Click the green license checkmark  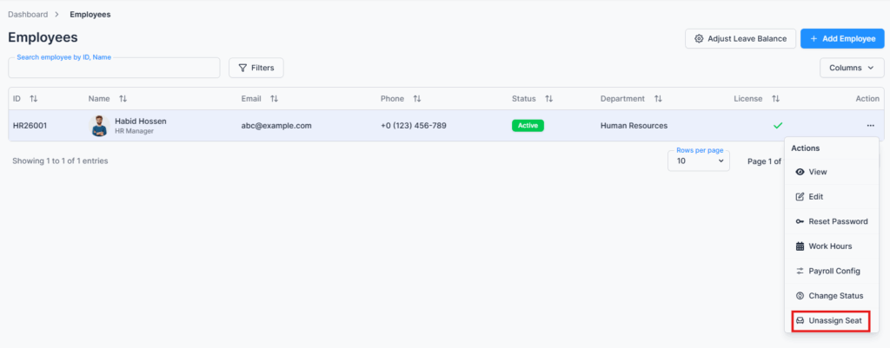tap(778, 126)
